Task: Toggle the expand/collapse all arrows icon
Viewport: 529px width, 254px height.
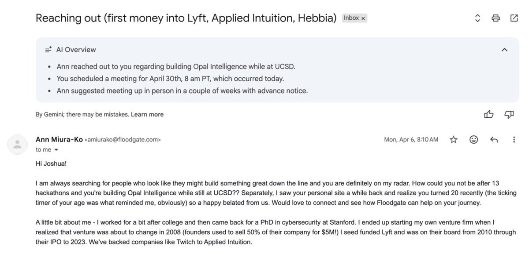Action: [477, 18]
